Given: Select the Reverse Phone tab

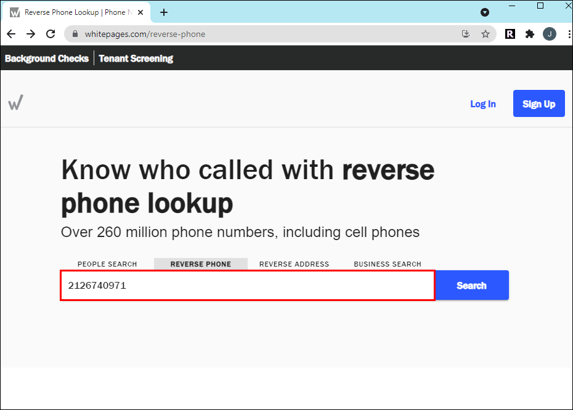Looking at the screenshot, I should coord(201,264).
